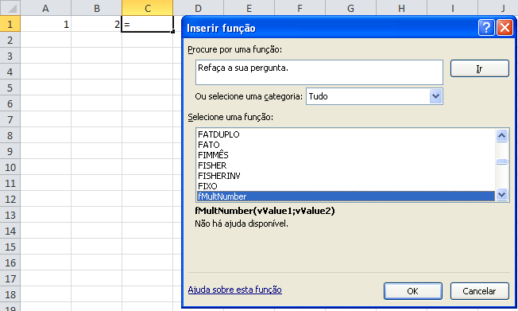Viewport: 518px width, 311px height.
Task: Close the Inserir função dialog
Action: tap(504, 28)
